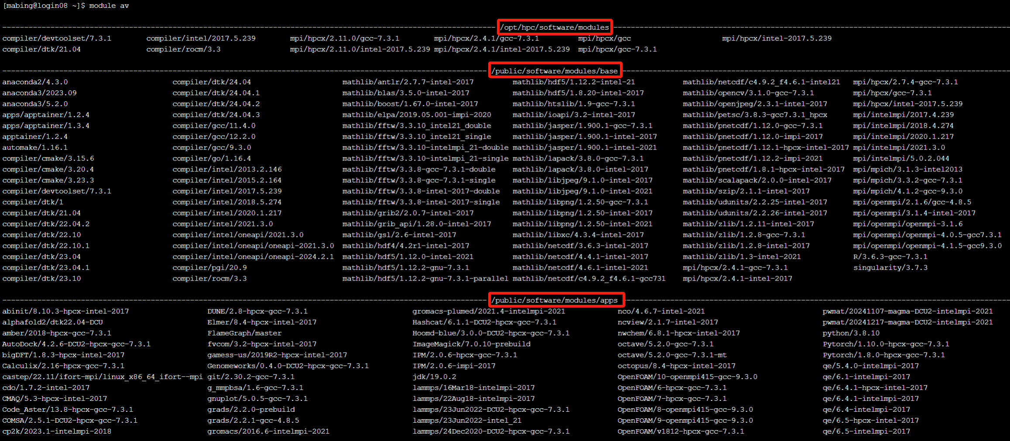Click the singularity/3.7.3 module name
Viewport: 1010px width, 441px height.
[890, 267]
